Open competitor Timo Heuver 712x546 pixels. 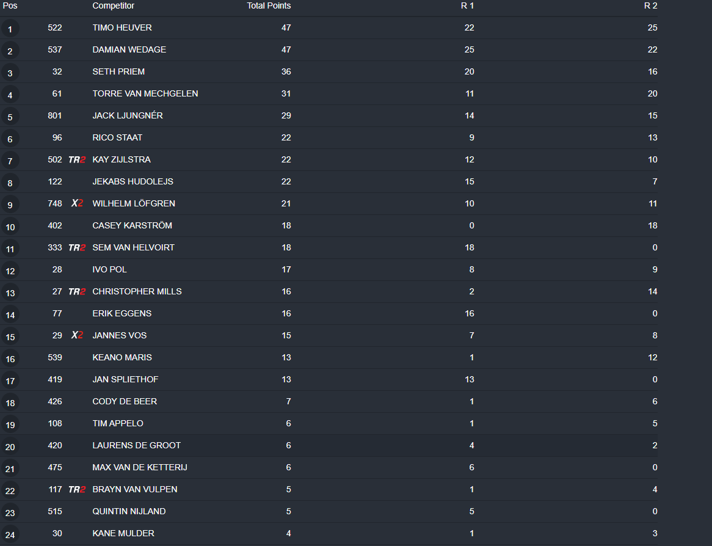(122, 28)
